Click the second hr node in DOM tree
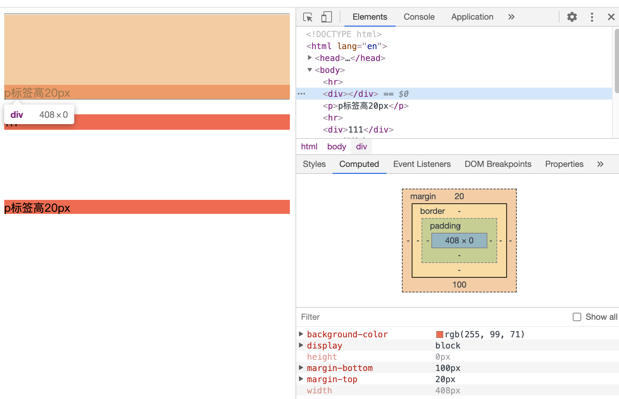The height and width of the screenshot is (399, 619). pyautogui.click(x=333, y=117)
